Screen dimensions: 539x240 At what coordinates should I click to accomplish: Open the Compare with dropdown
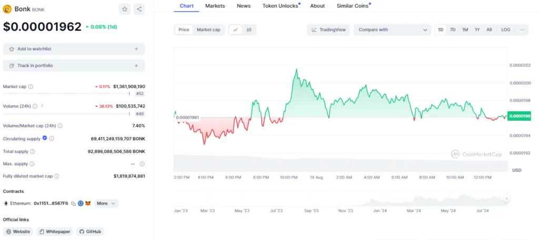pos(392,30)
